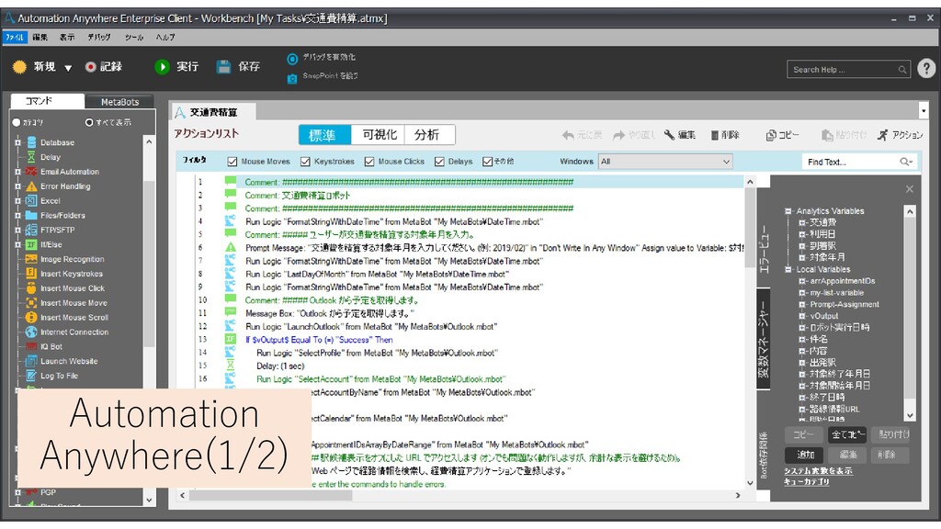Open the 編集 menu

coord(40,37)
